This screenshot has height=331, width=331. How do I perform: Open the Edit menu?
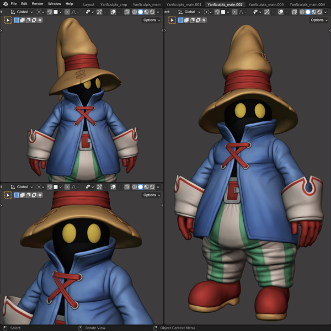click(x=24, y=4)
